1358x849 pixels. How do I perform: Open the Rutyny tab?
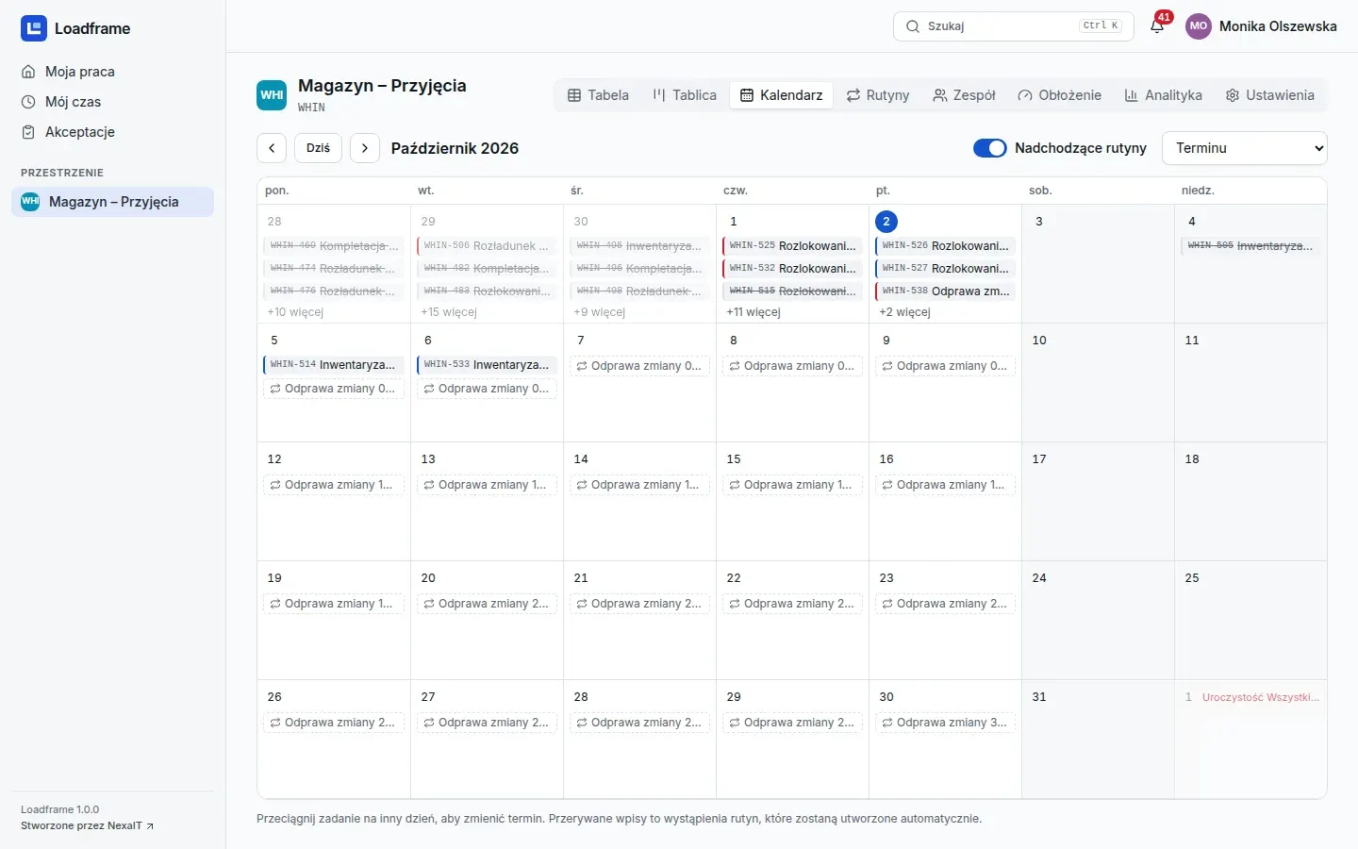tap(878, 95)
